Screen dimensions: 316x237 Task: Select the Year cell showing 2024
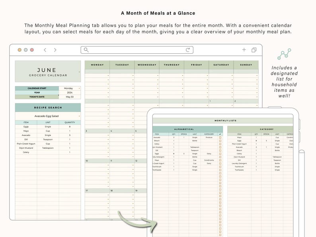pyautogui.click(x=70, y=93)
